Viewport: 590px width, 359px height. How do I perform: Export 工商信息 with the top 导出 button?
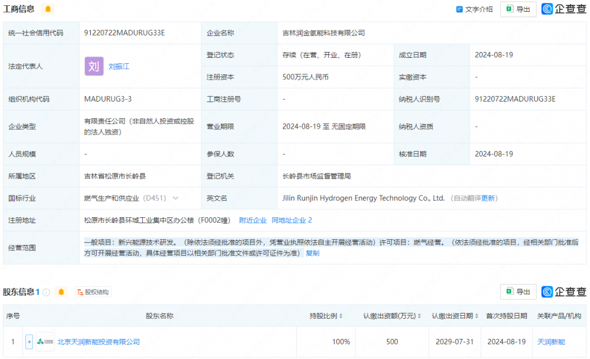[518, 9]
